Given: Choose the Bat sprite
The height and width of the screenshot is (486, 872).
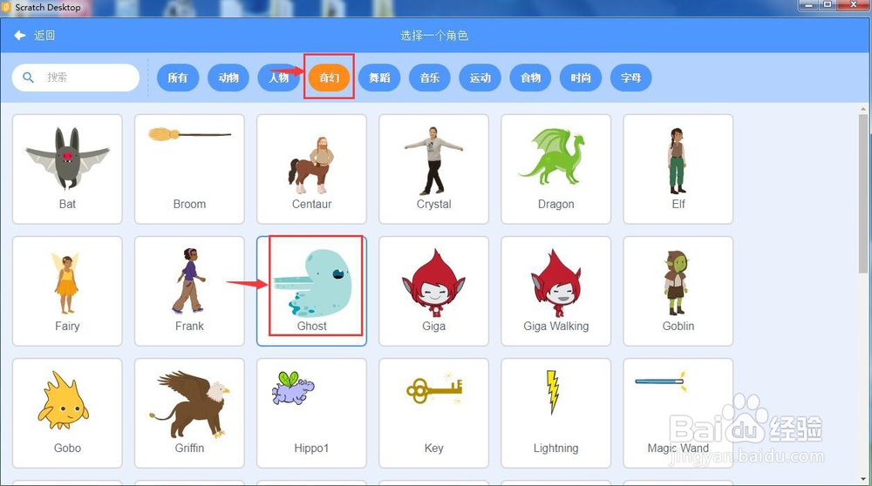Looking at the screenshot, I should [67, 169].
